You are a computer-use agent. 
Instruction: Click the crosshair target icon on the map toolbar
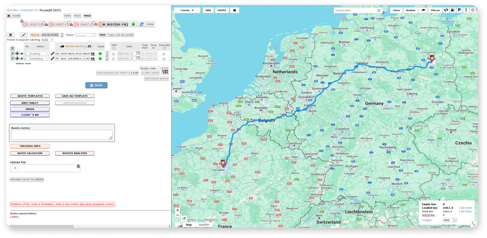click(x=473, y=10)
